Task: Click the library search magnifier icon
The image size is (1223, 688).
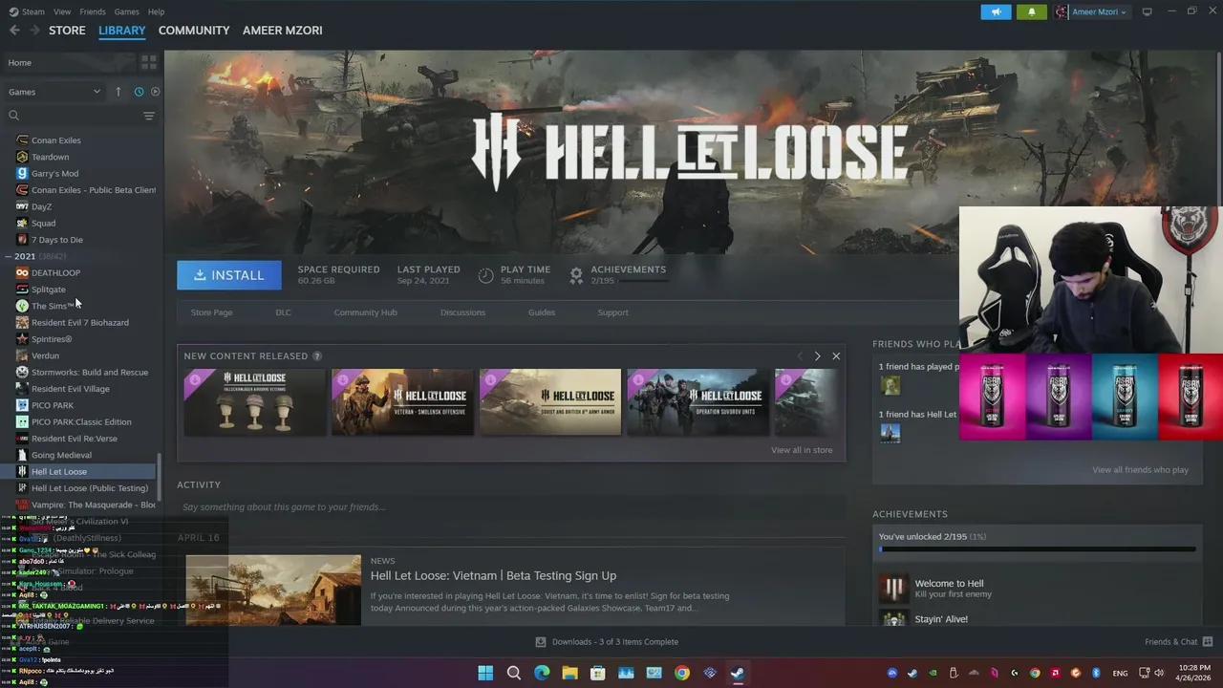Action: point(13,116)
